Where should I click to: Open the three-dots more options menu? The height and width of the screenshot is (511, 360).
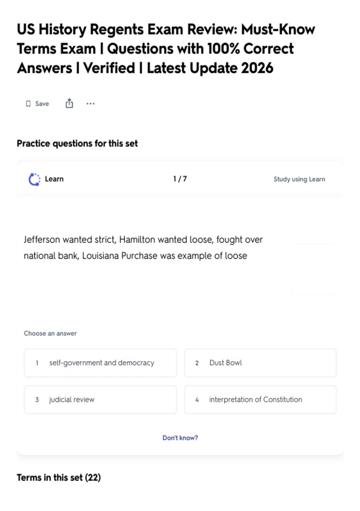coord(90,104)
